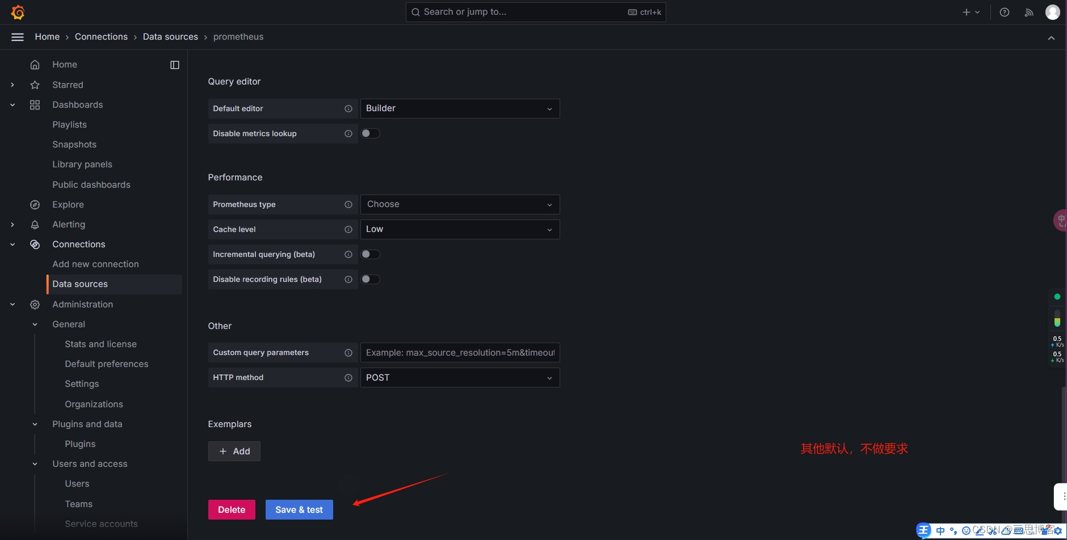Select Add new connection in the sidebar
Image resolution: width=1067 pixels, height=540 pixels.
(95, 264)
